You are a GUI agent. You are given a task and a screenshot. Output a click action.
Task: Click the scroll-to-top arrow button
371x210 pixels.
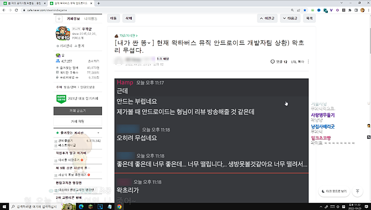pyautogui.click(x=358, y=191)
